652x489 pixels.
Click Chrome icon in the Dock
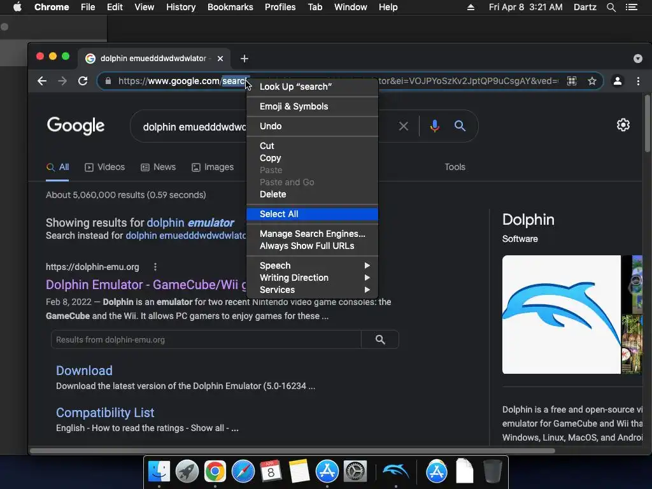click(x=215, y=471)
